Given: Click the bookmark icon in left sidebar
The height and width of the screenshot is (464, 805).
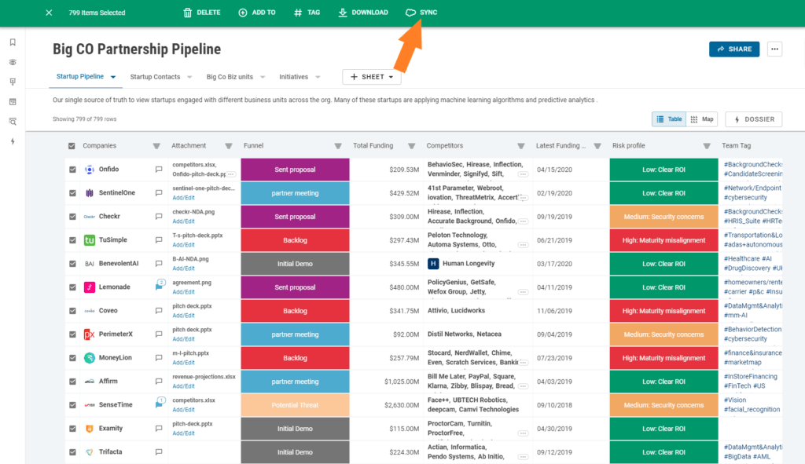Looking at the screenshot, I should (13, 42).
